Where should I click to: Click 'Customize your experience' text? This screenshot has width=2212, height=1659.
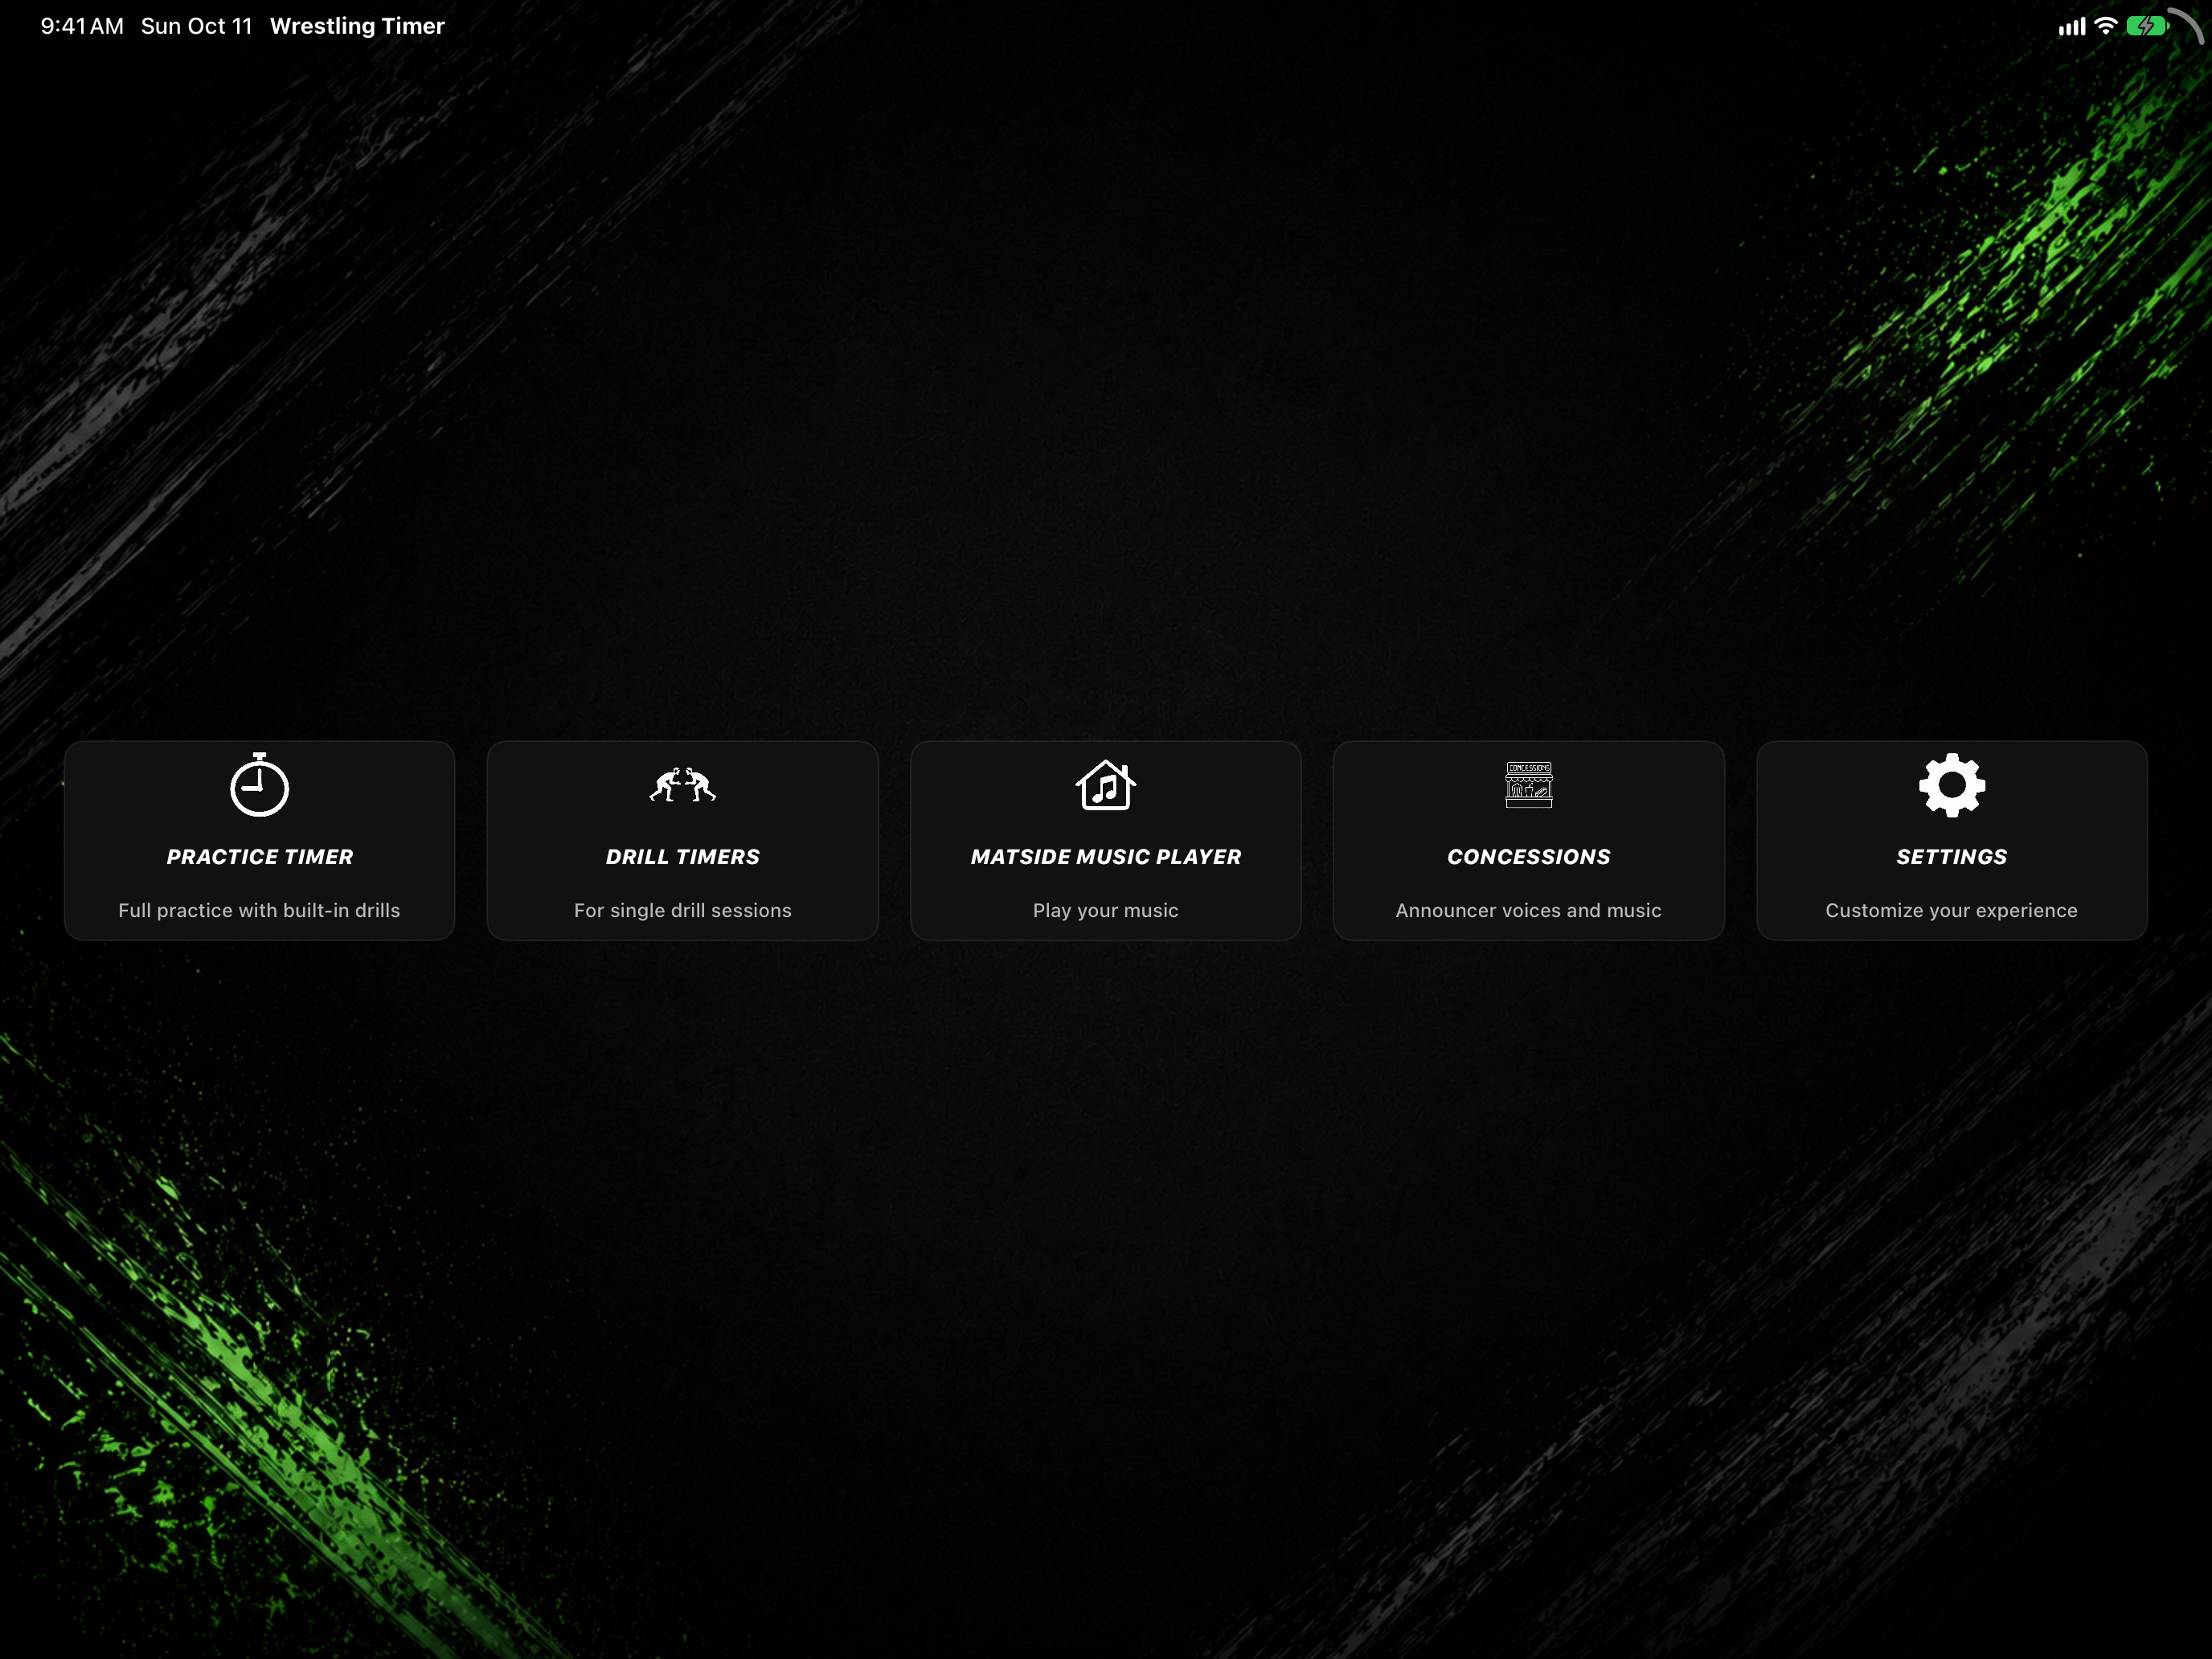(1951, 910)
